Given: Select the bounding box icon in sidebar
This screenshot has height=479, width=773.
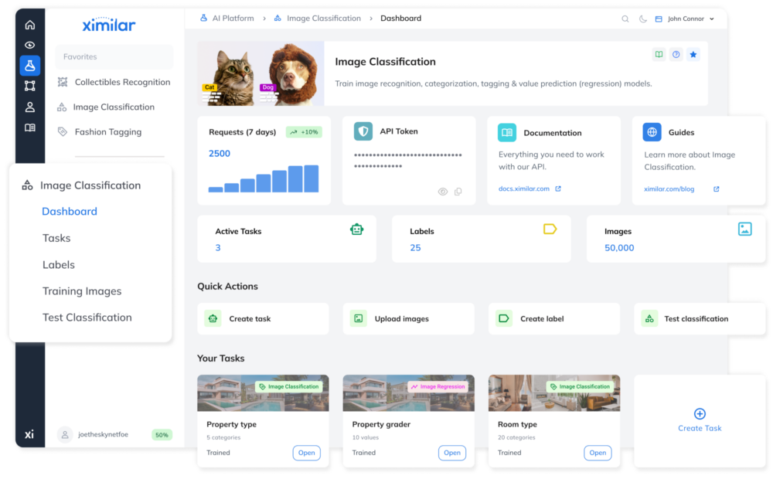Looking at the screenshot, I should (30, 85).
